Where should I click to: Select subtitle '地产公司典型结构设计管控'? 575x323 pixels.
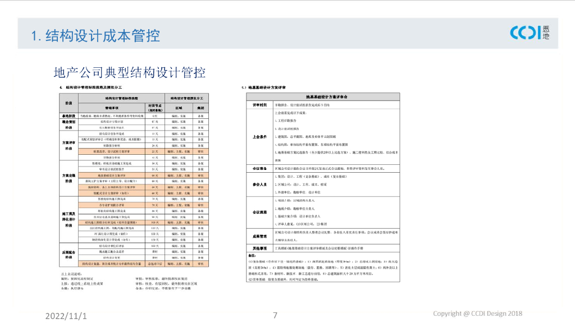(130, 72)
